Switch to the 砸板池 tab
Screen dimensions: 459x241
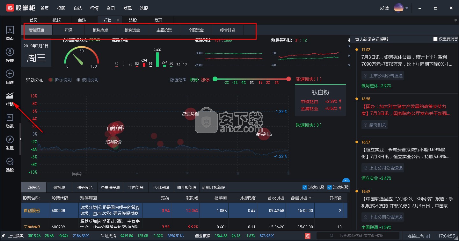59,187
